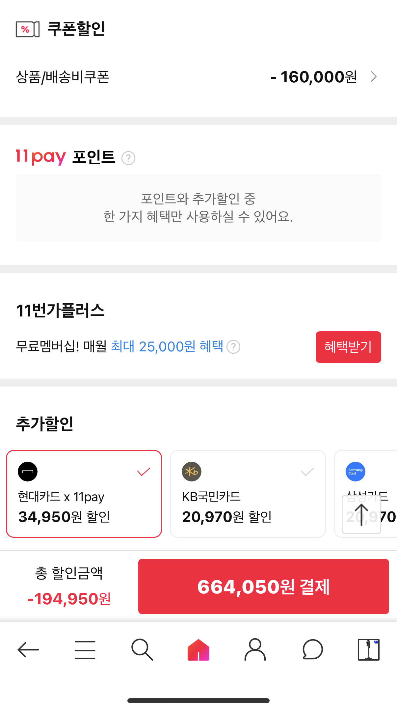The height and width of the screenshot is (711, 397).
Task: Click the 11번가플러스 benefit help icon
Action: tap(233, 347)
